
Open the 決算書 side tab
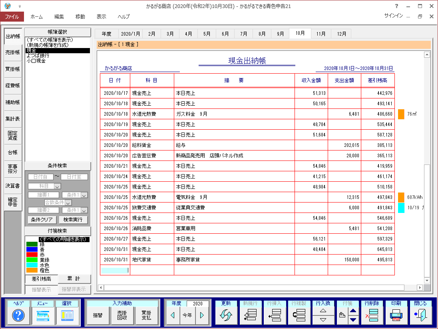click(13, 186)
